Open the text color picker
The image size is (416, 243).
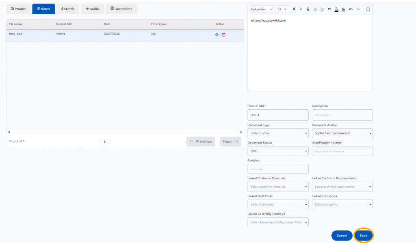(336, 9)
